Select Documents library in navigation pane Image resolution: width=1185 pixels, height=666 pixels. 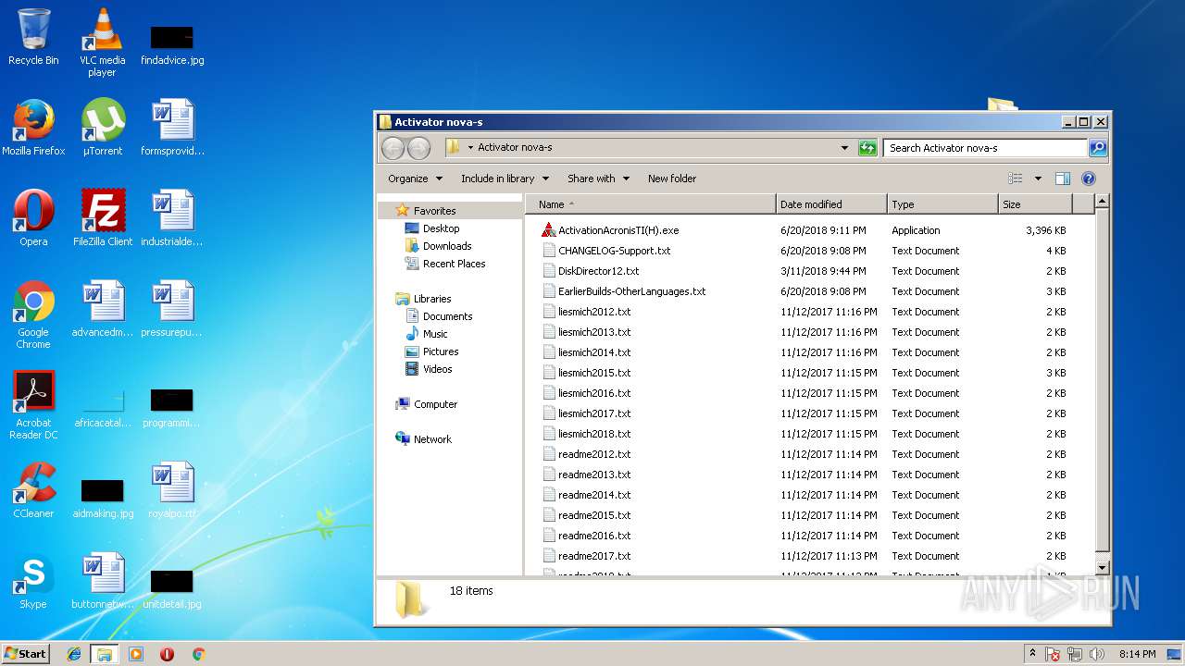pyautogui.click(x=447, y=316)
